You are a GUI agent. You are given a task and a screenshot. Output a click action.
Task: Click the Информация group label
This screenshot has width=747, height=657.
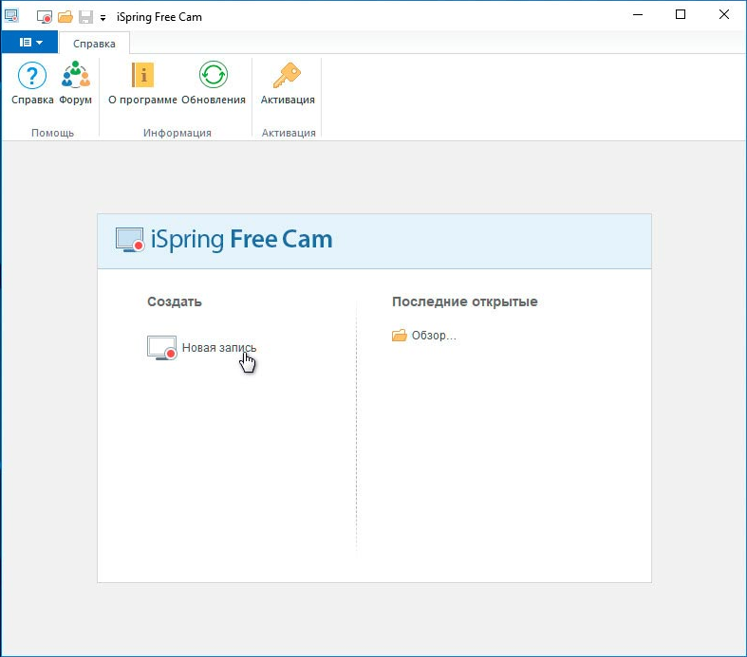point(177,133)
